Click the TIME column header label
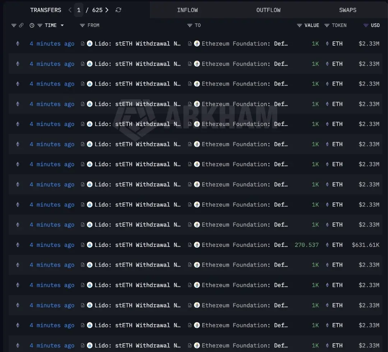The width and height of the screenshot is (388, 352). click(51, 25)
